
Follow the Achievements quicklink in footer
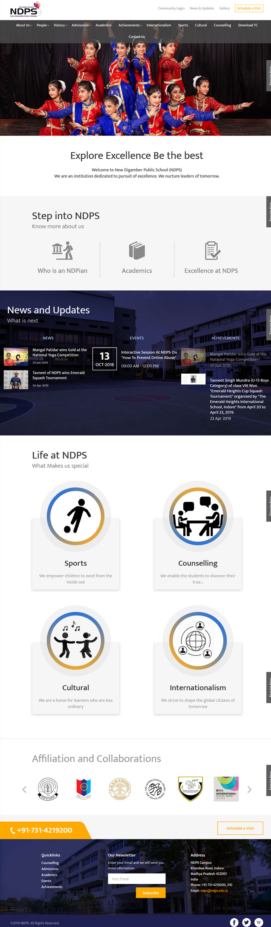click(x=52, y=887)
